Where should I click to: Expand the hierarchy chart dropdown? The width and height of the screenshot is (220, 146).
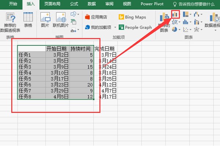190,14
